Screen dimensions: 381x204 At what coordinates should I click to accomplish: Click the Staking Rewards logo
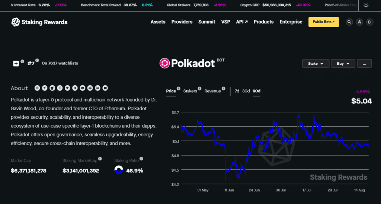[39, 22]
